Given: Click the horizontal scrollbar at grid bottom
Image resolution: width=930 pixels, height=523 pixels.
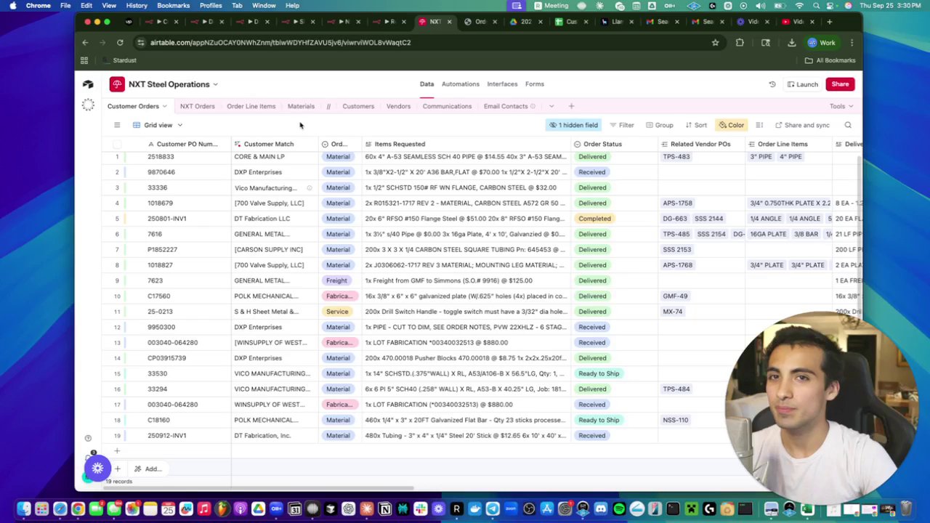Looking at the screenshot, I should (259, 488).
